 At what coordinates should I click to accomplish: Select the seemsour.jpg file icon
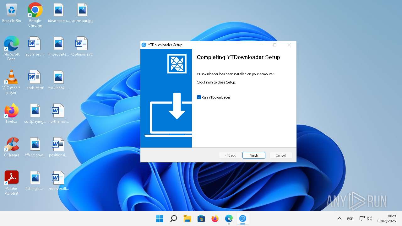click(82, 13)
